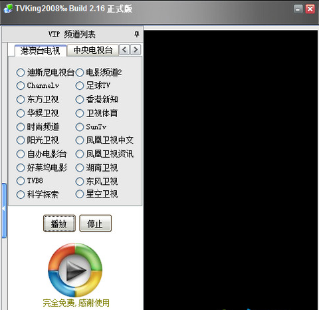Select the 科学探索 radio button
Viewport: 319px width, 310px height.
pos(21,195)
